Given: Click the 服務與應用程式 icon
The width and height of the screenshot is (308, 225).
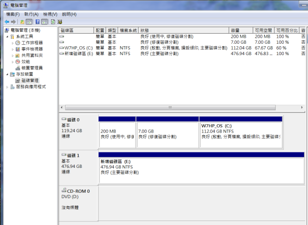Looking at the screenshot, I should (12, 87).
